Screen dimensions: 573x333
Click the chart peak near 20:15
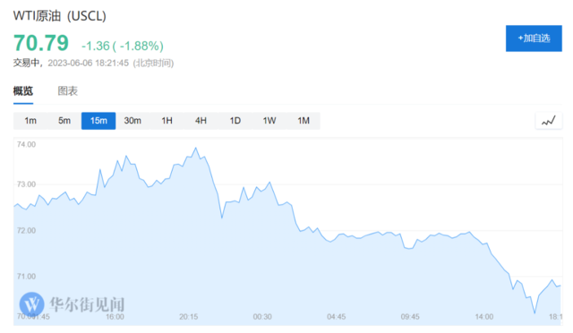[196, 148]
